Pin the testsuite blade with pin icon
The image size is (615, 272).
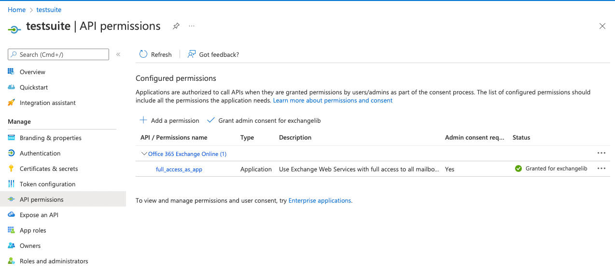(x=176, y=26)
